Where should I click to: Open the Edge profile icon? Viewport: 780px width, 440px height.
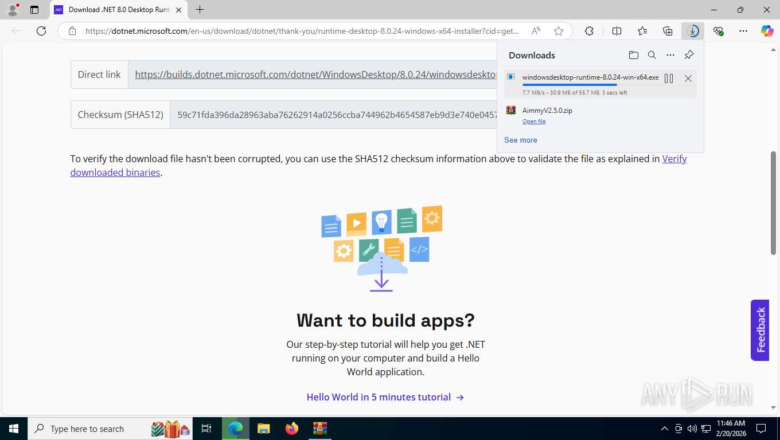click(12, 10)
